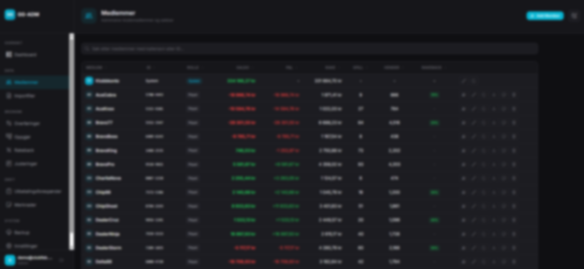Go to Innstillinger settings in sidebar
This screenshot has width=584, height=269.
(x=26, y=246)
